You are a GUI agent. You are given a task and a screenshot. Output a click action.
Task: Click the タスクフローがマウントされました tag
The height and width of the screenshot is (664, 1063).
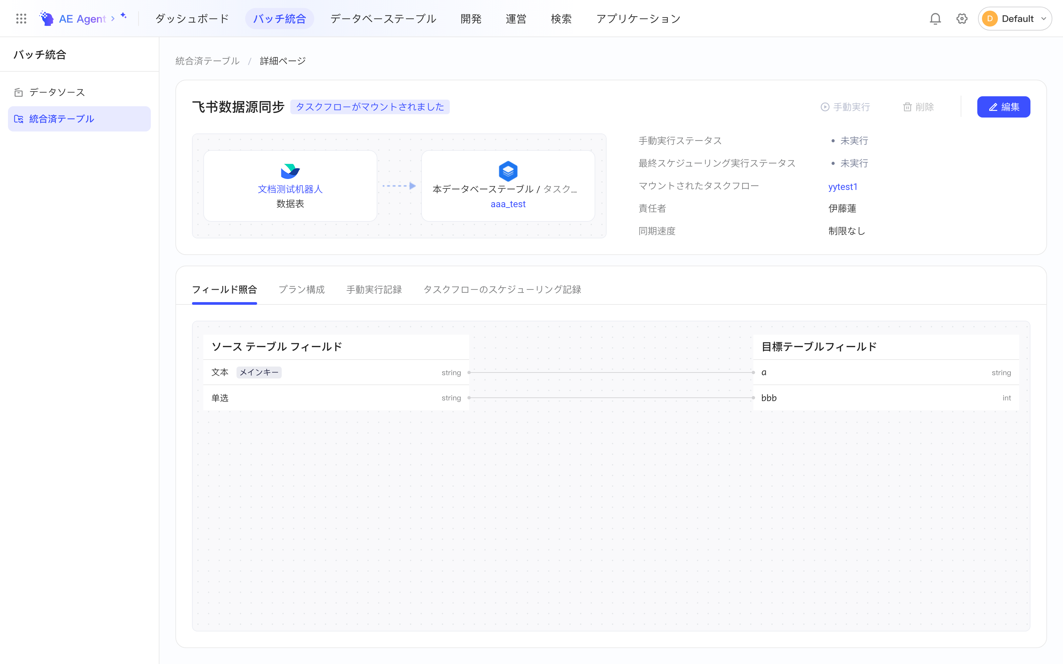pos(370,107)
